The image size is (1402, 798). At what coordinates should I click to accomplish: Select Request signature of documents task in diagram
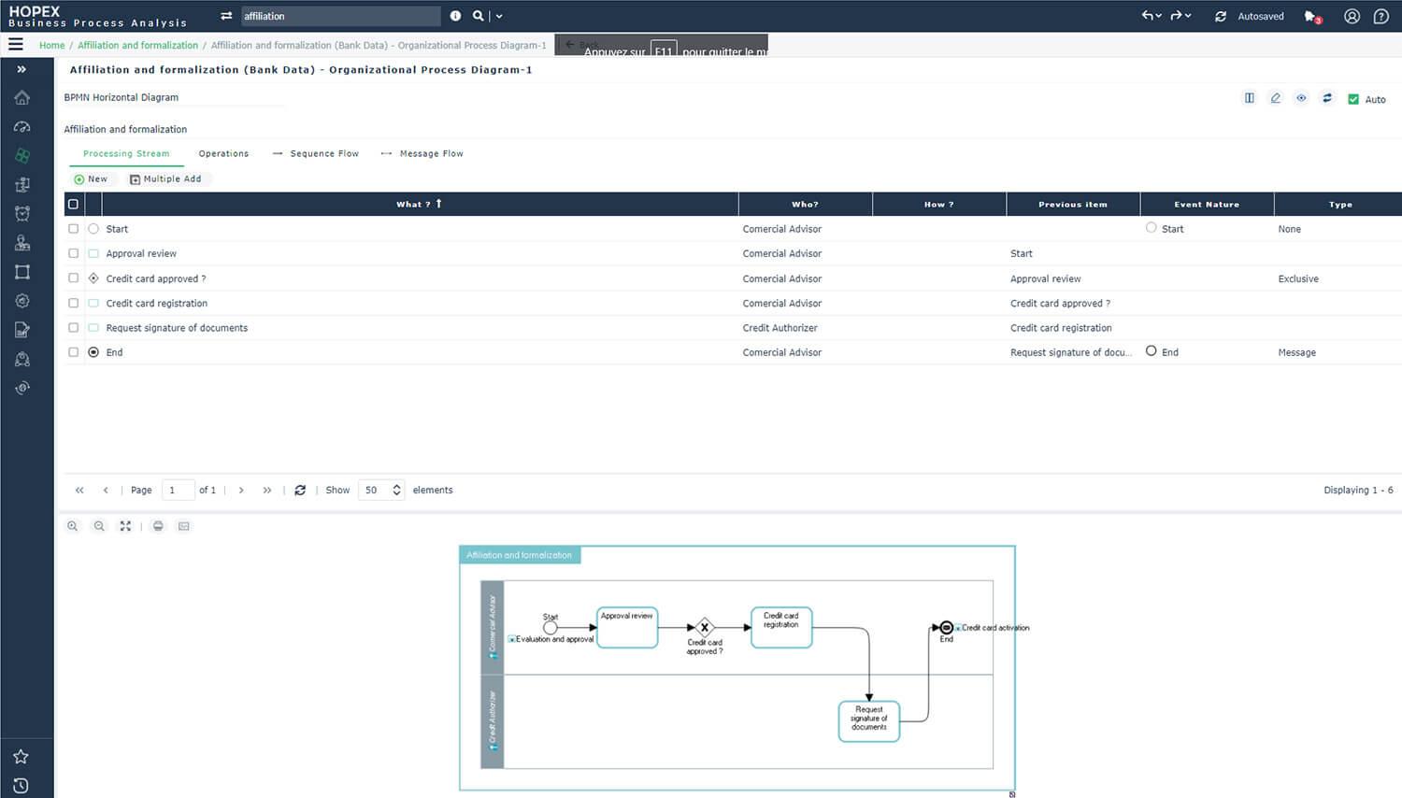[x=869, y=721]
